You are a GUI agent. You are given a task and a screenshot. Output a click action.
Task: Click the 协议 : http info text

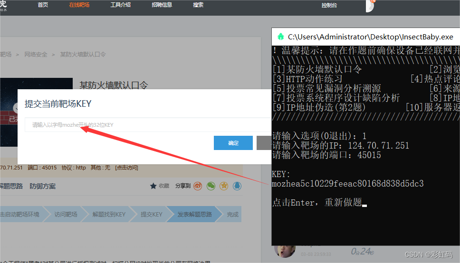(74, 168)
